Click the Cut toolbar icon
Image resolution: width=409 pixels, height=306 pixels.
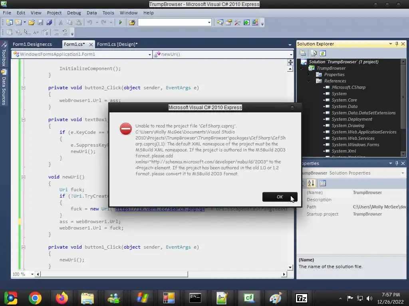coord(61,22)
